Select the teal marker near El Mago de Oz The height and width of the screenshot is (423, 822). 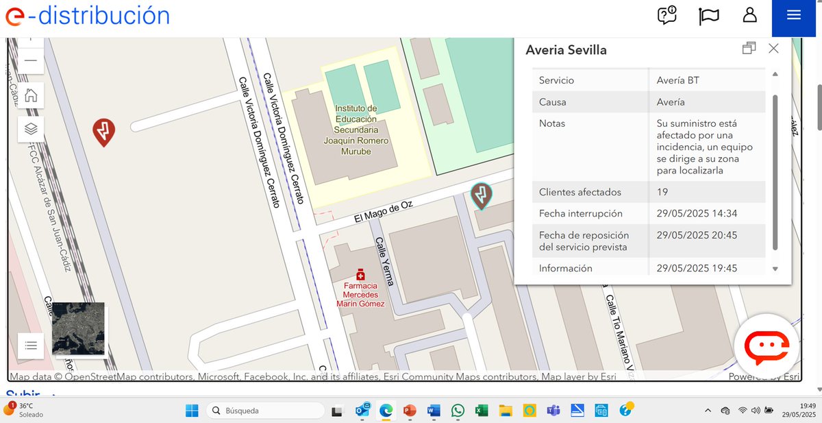[482, 196]
